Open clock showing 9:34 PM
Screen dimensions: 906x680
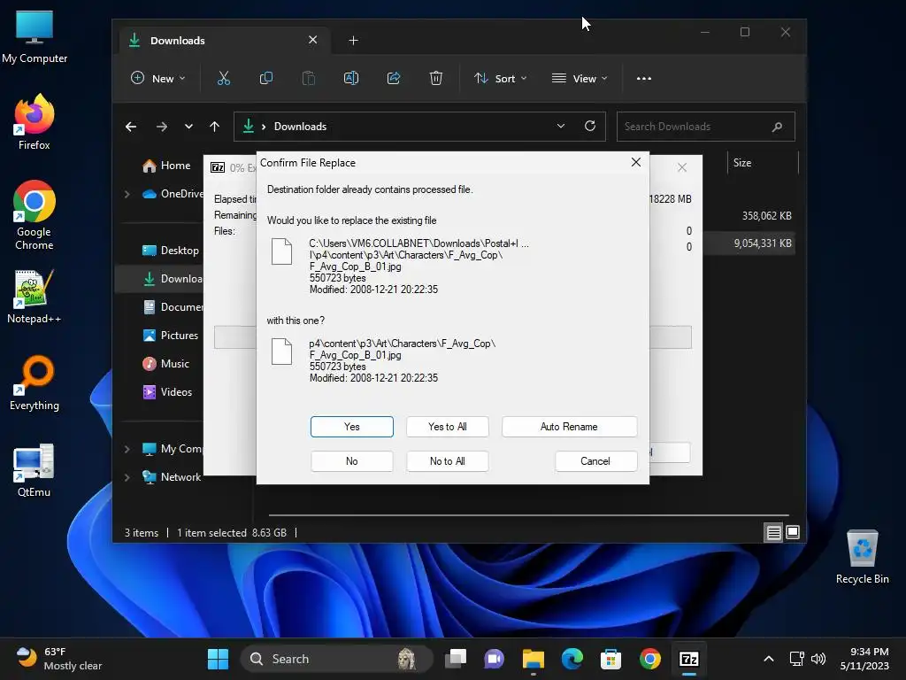864,659
